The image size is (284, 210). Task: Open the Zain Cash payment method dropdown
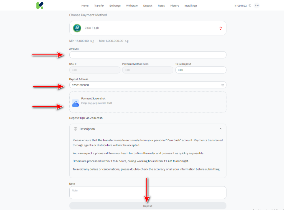(x=148, y=28)
